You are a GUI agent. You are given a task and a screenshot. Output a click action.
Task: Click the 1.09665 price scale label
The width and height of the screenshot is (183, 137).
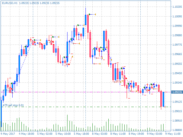pyautogui.click(x=177, y=54)
